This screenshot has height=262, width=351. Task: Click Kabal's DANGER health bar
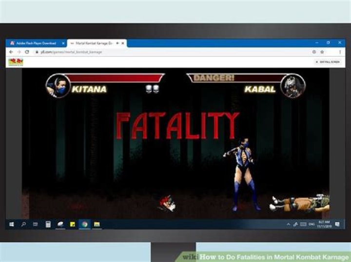coord(235,78)
